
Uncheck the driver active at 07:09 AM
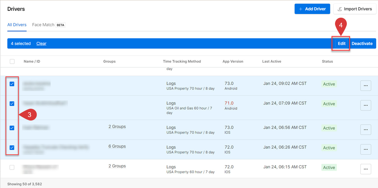12,104
